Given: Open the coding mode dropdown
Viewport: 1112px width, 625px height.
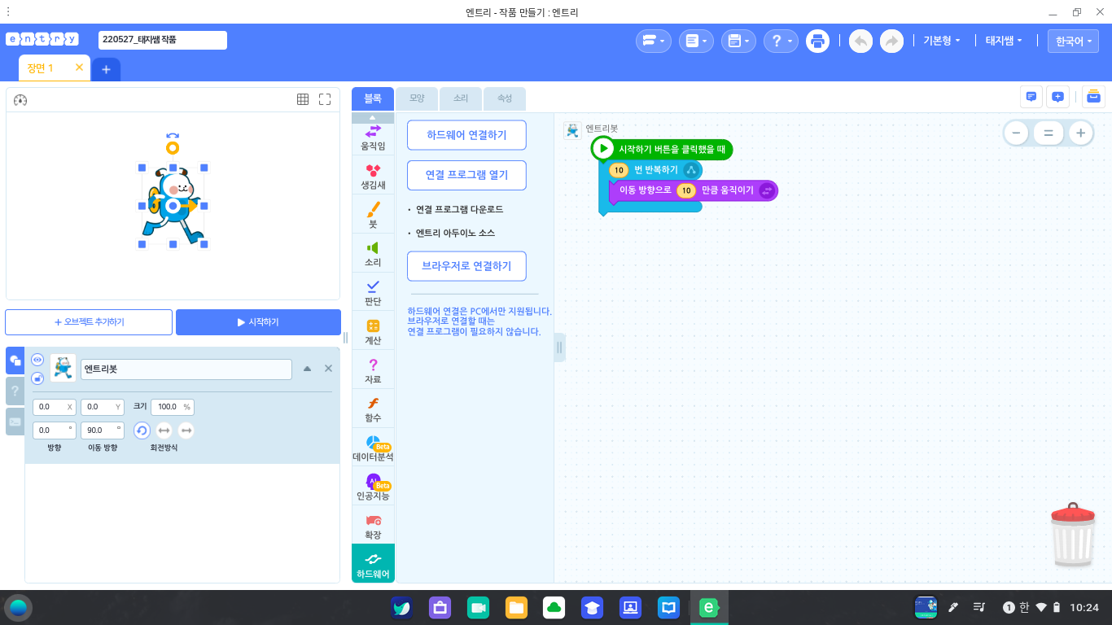Looking at the screenshot, I should tap(654, 41).
